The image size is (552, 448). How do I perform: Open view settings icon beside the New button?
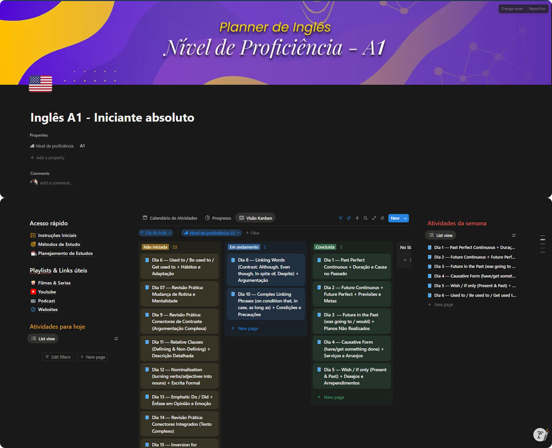pos(382,218)
